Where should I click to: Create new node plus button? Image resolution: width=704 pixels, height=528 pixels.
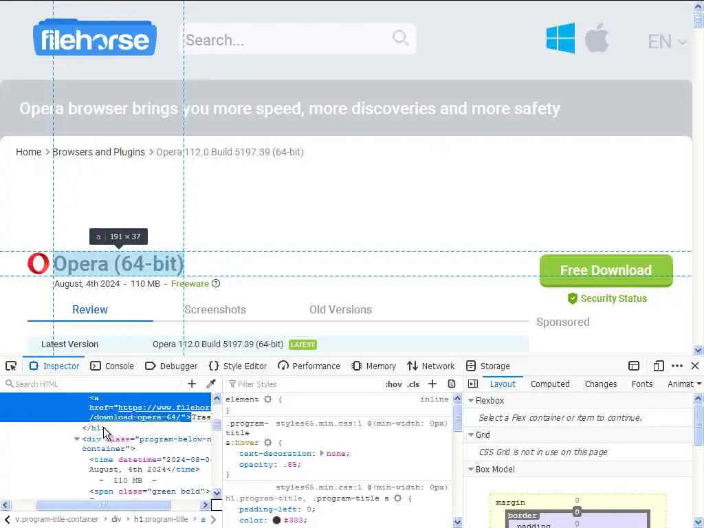click(x=192, y=384)
